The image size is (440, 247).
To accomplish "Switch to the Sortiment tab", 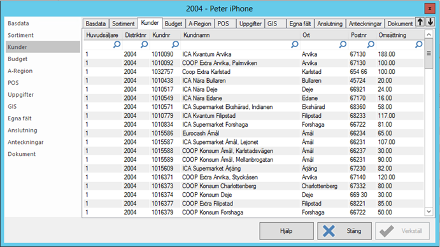I will [x=123, y=24].
